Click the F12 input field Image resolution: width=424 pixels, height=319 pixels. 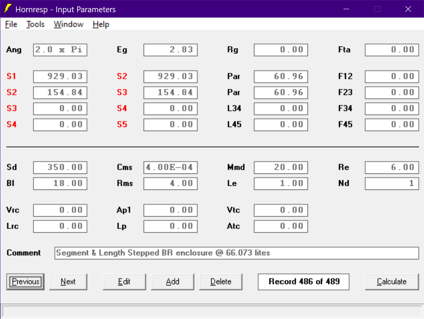[392, 76]
